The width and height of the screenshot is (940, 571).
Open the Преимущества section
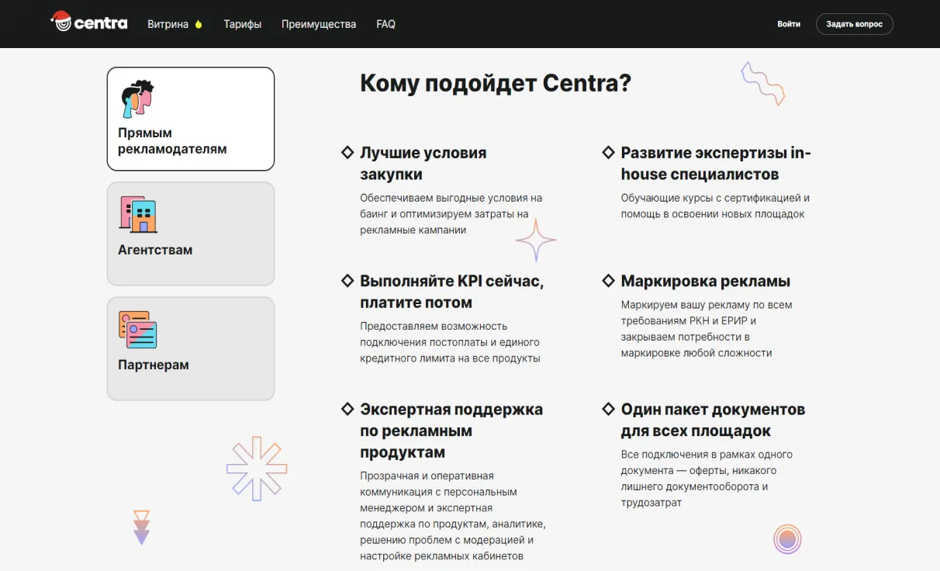click(x=319, y=24)
